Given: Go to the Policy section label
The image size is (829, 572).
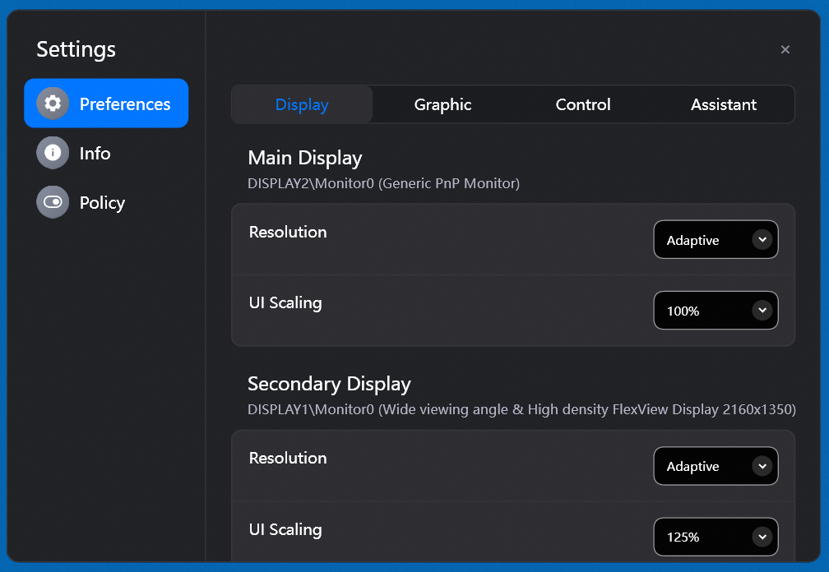Looking at the screenshot, I should tap(102, 203).
